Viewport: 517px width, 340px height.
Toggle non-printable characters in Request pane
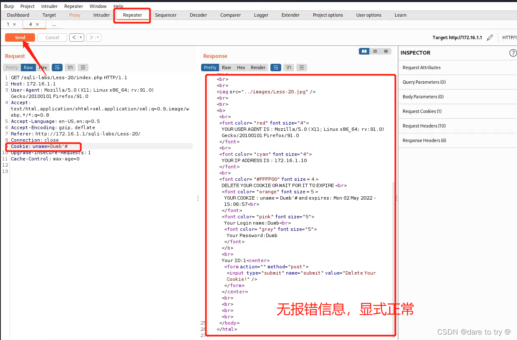pyautogui.click(x=70, y=67)
